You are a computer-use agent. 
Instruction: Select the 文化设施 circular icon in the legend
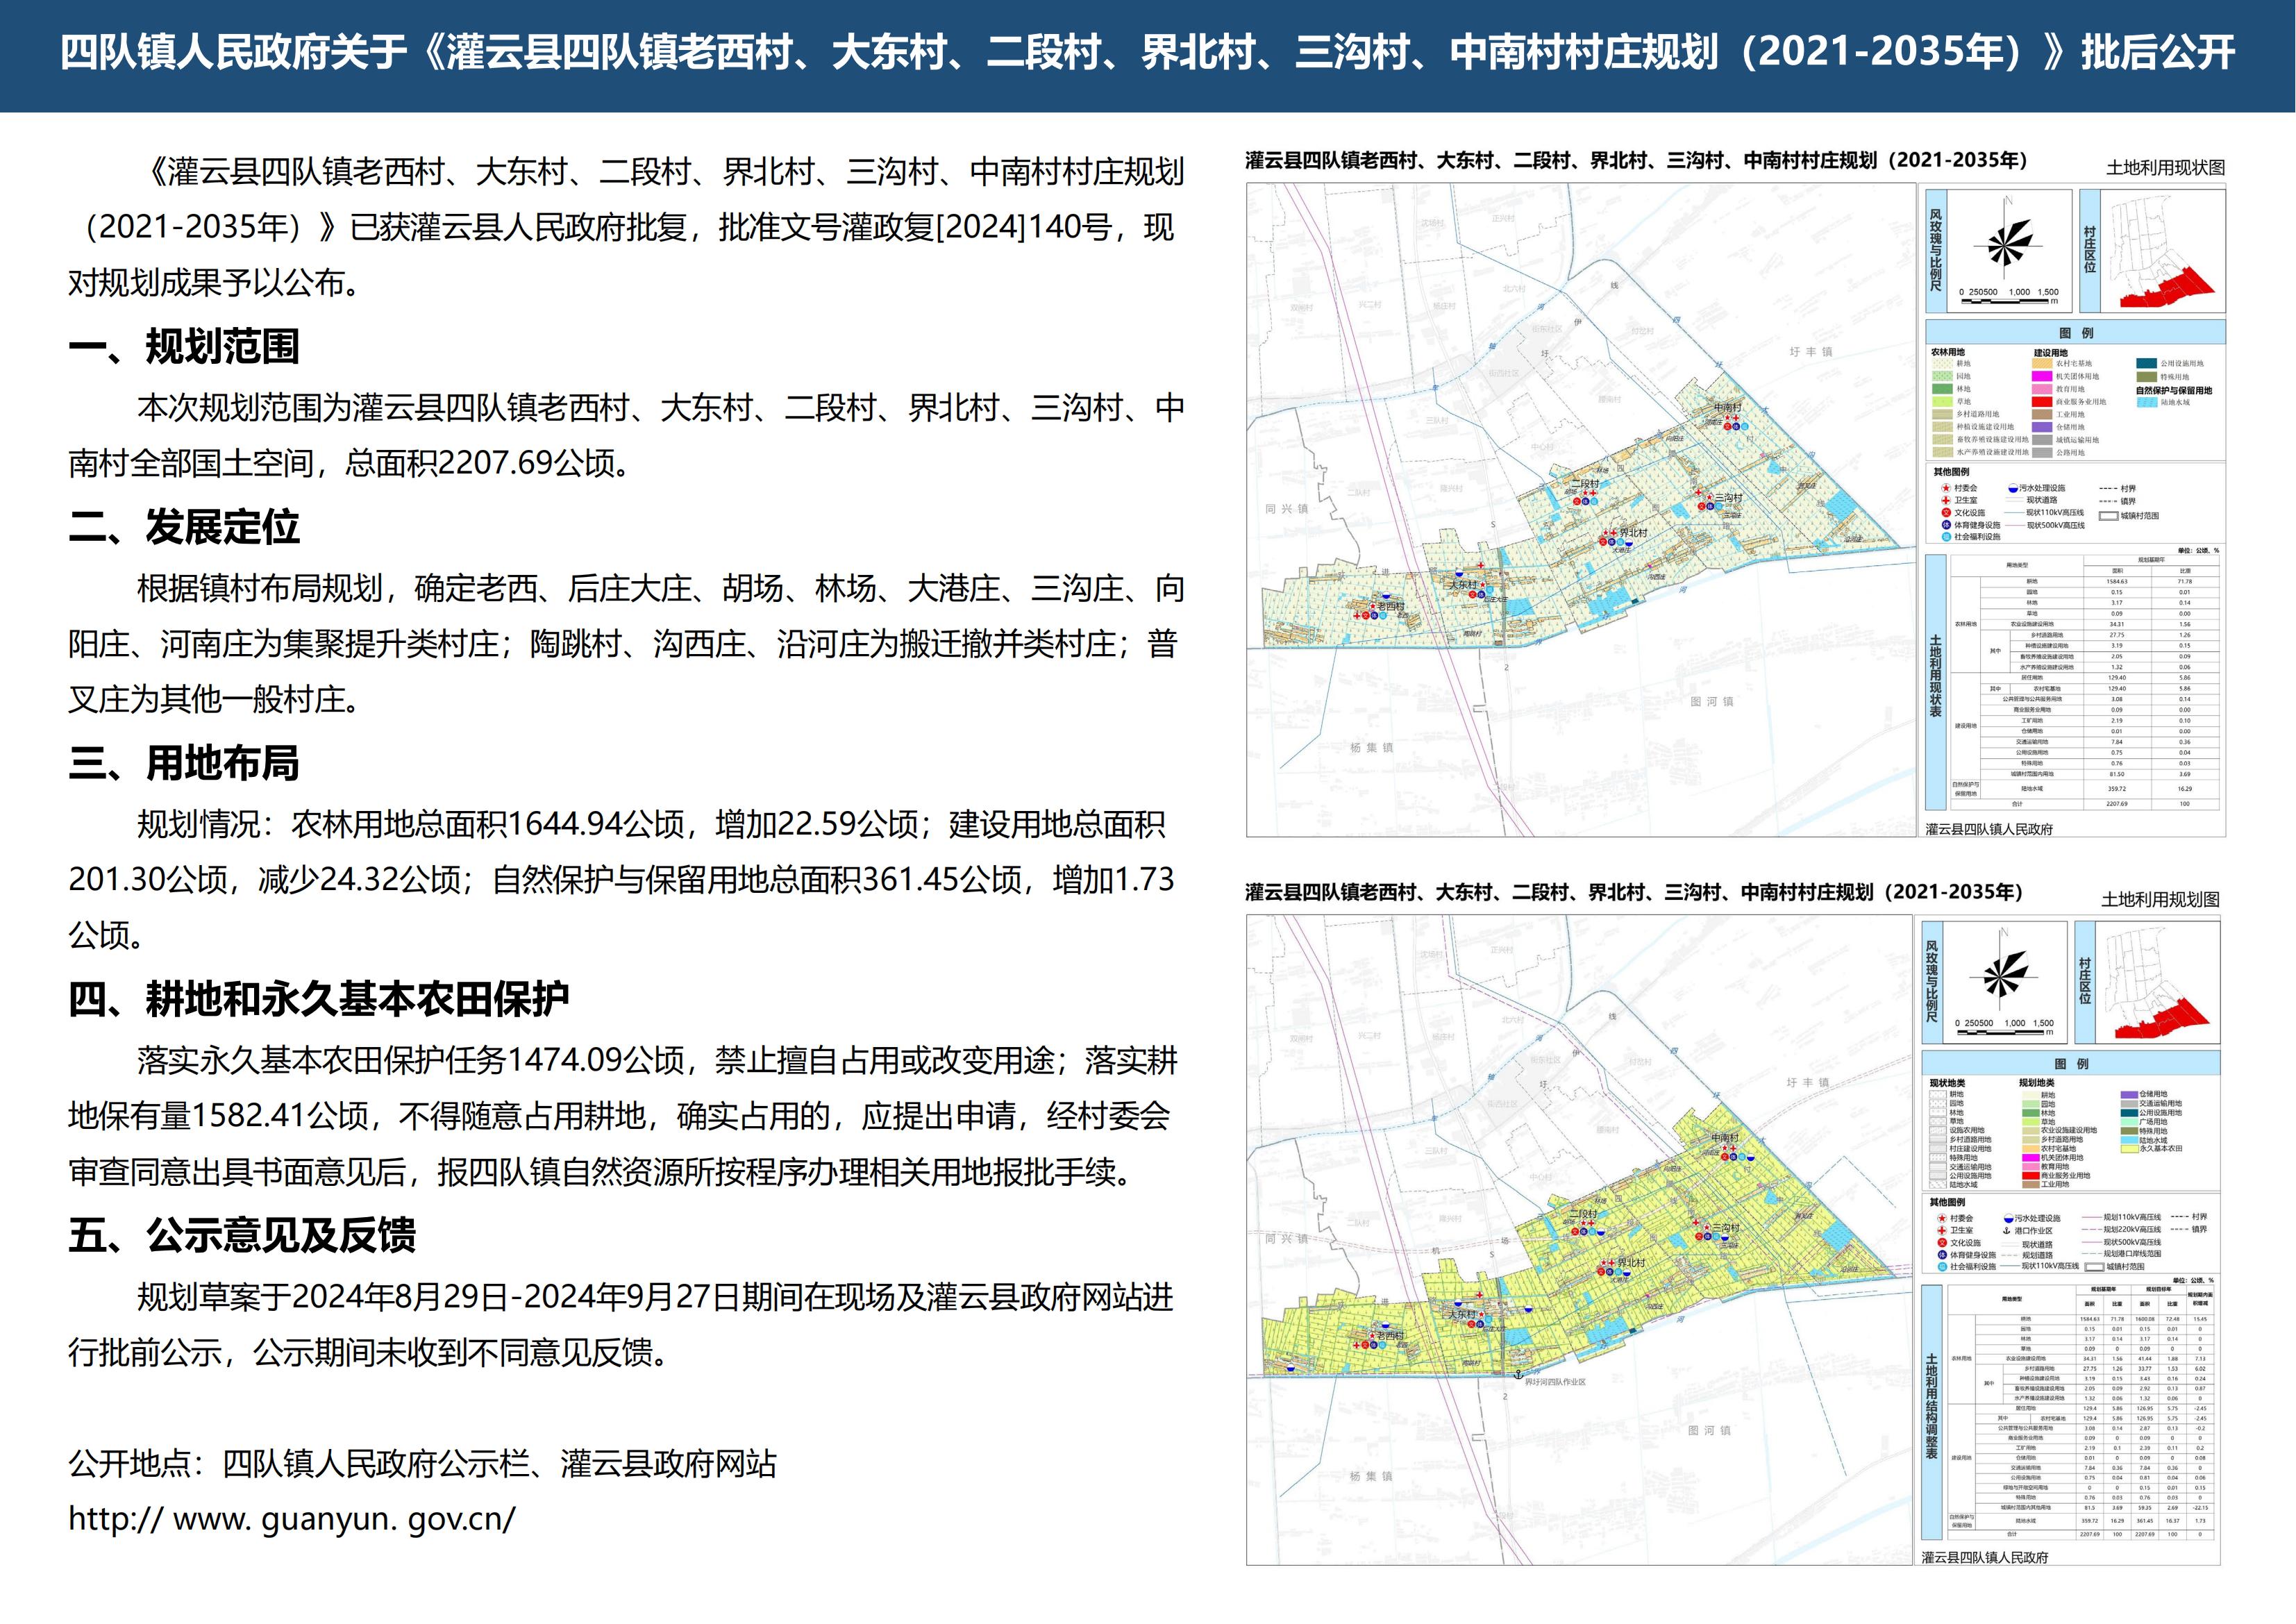click(x=1947, y=513)
